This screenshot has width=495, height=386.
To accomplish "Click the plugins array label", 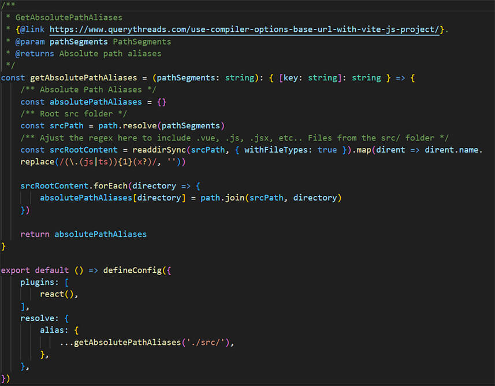I will (x=38, y=282).
